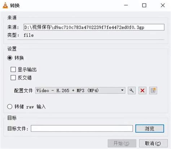Image resolution: width=171 pixels, height=149 pixels.
Task: Click the 配置文件 label text
Action: coord(23,91)
